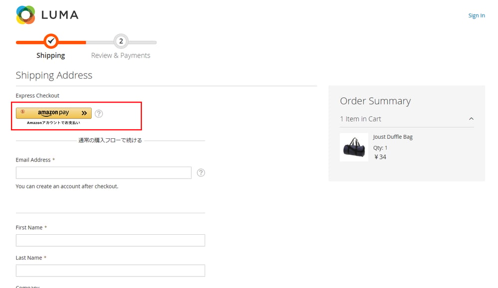Click the Qty: 1 text
The width and height of the screenshot is (498, 288).
(380, 148)
